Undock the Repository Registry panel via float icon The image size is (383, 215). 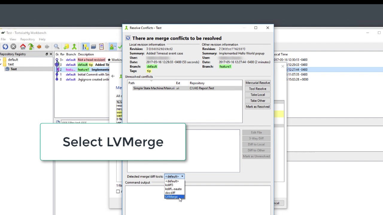tap(47, 54)
